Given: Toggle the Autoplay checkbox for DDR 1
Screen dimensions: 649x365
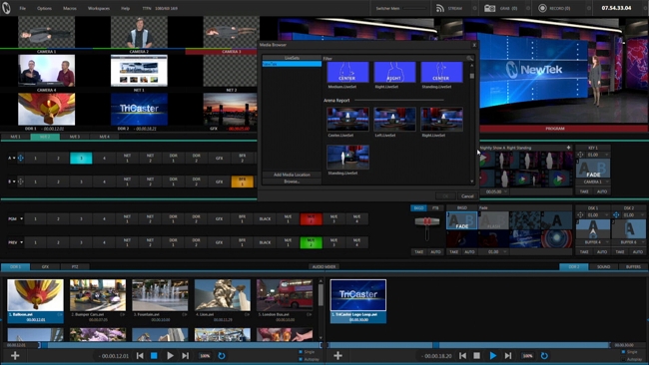Looking at the screenshot, I should coord(301,359).
